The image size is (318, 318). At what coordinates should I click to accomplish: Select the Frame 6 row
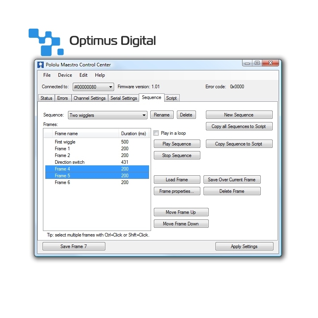coord(97,182)
